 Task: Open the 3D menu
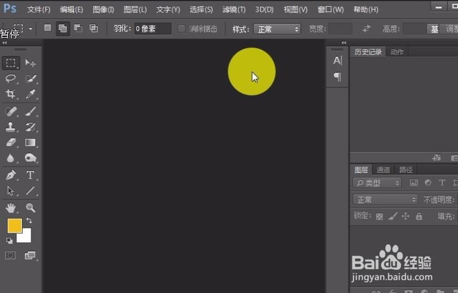pos(264,10)
